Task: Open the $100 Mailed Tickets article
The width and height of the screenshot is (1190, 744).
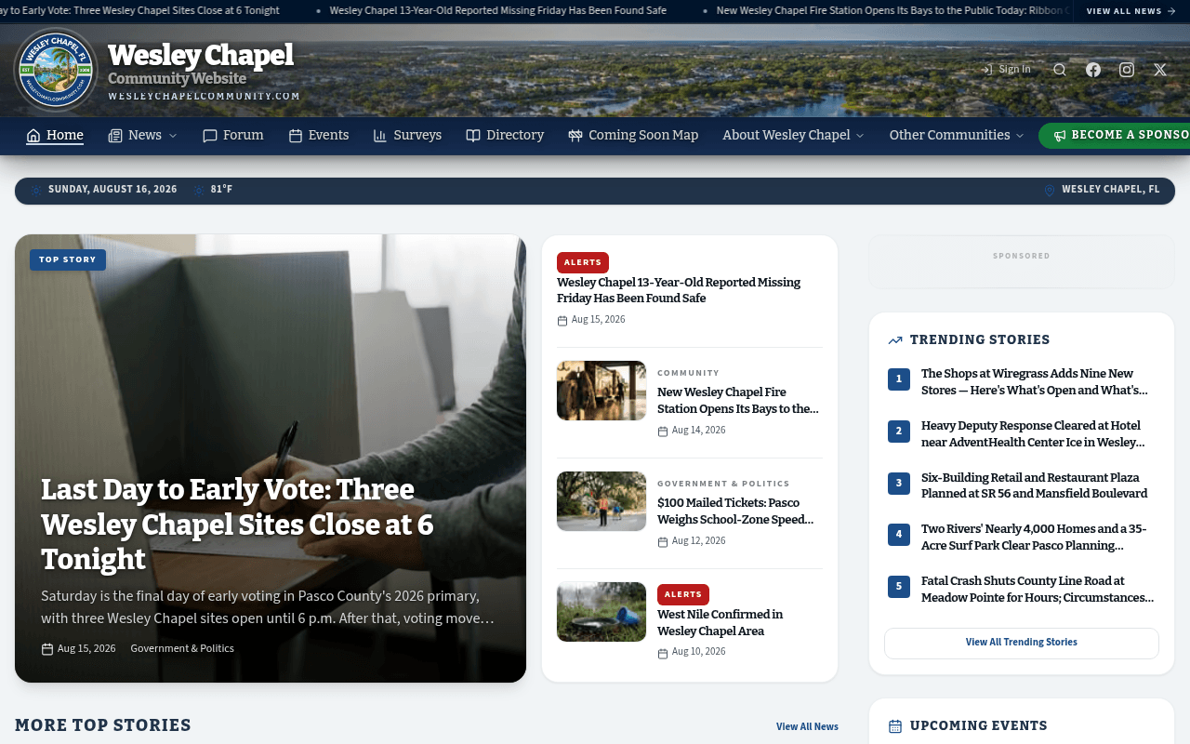Action: coord(735,511)
